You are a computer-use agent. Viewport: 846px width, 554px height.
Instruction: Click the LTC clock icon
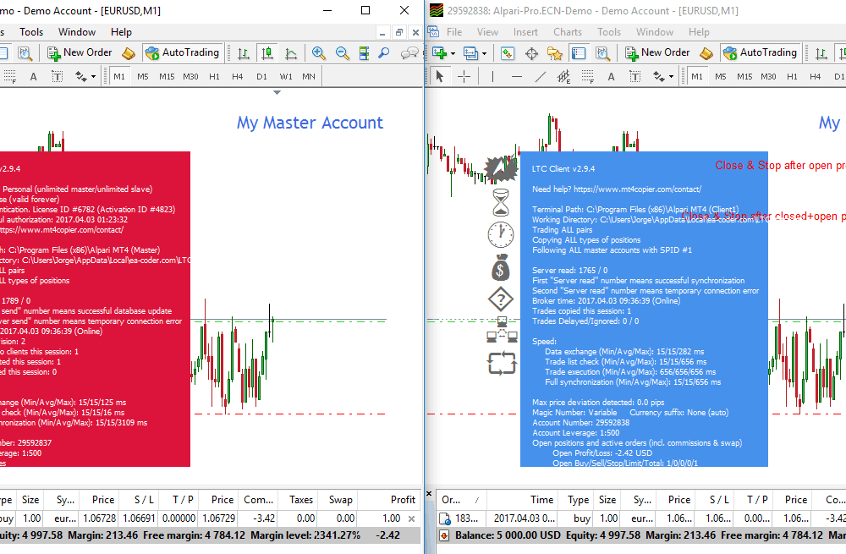coord(501,234)
